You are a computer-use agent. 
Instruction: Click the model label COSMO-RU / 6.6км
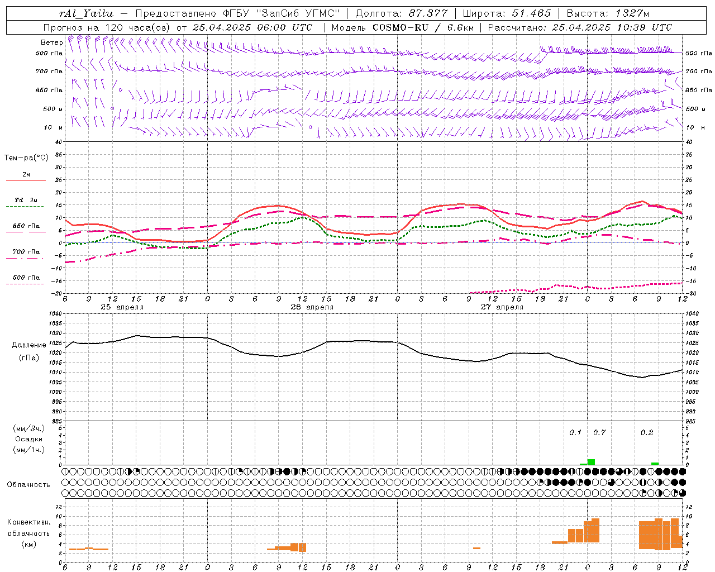(423, 27)
